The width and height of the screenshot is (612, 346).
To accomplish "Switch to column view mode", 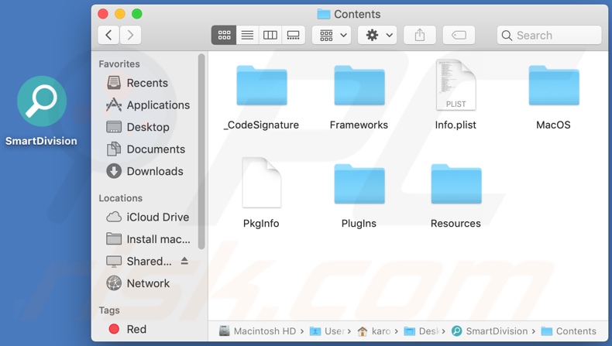I will (270, 35).
